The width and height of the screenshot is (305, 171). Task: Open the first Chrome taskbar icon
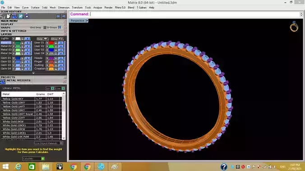coord(74,167)
